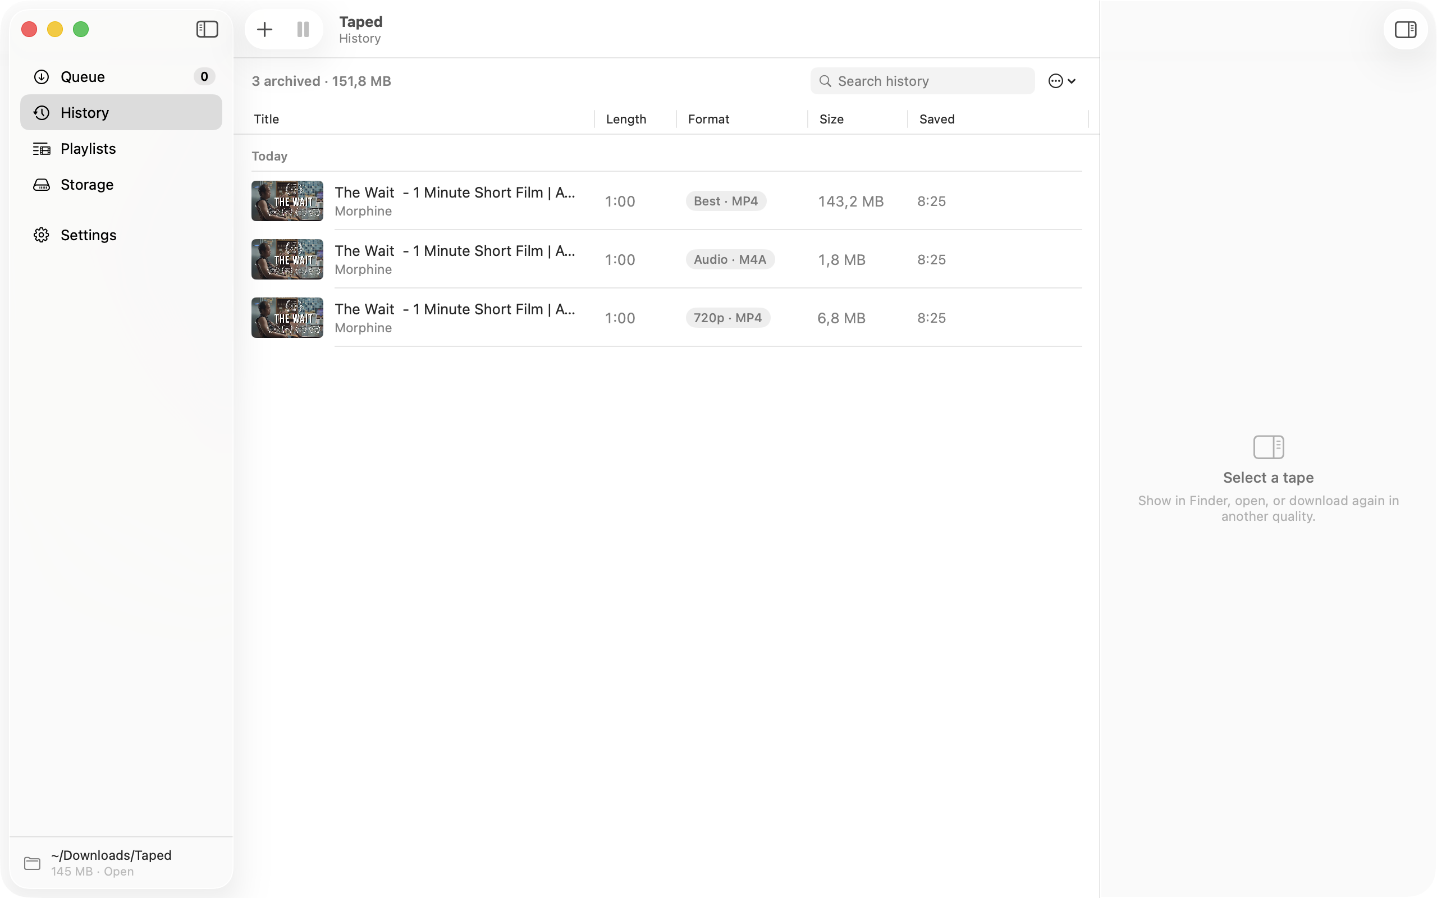Go to Storage in the sidebar

pos(121,185)
